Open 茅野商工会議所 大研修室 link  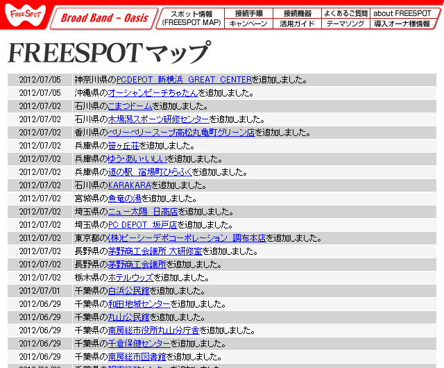click(x=155, y=251)
